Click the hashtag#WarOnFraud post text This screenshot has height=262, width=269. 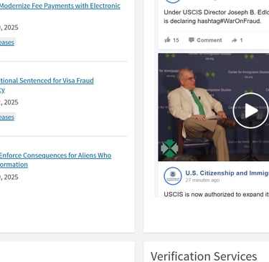(229, 21)
